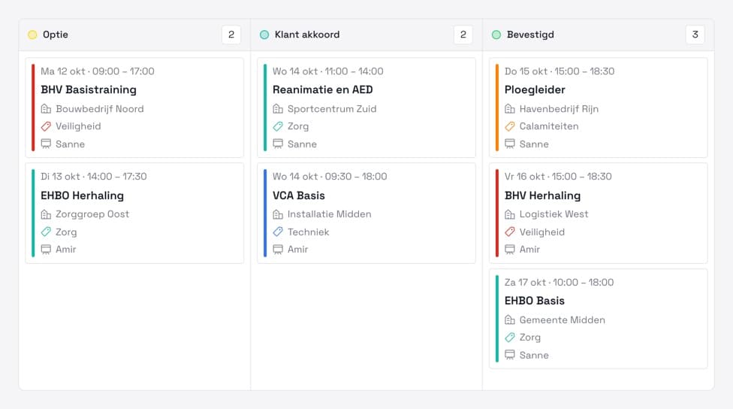
Task: Click the client name 'Havenbedrijf Rijn'
Action: point(559,109)
